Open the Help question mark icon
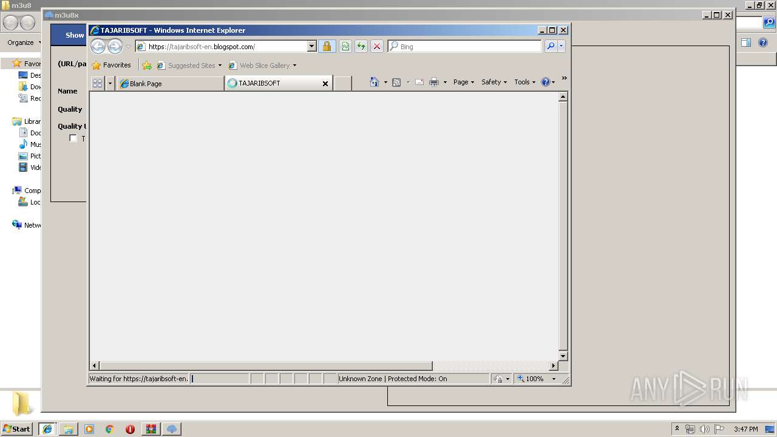777x437 pixels. coord(546,82)
